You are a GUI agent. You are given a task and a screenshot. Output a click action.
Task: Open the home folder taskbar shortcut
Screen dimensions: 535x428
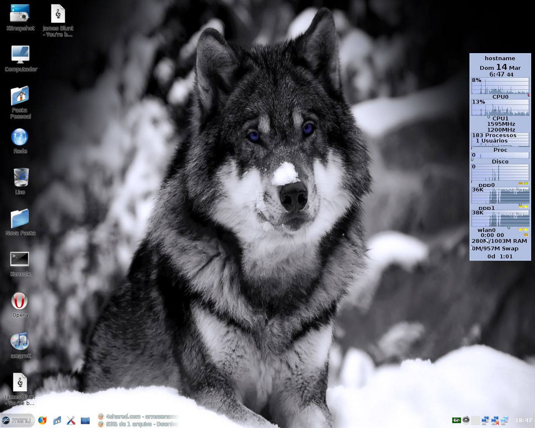click(x=57, y=420)
